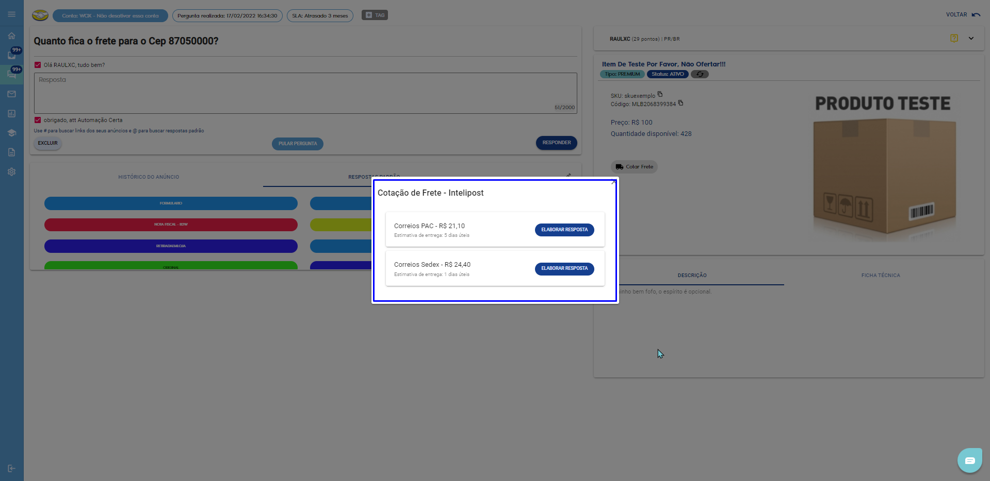Click the VOLTAR back arrow icon

coord(976,14)
